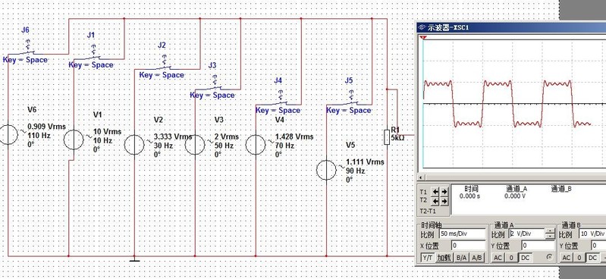This screenshot has width=606, height=279.
Task: Toggle switch J1 in the schematic
Action: (93, 55)
